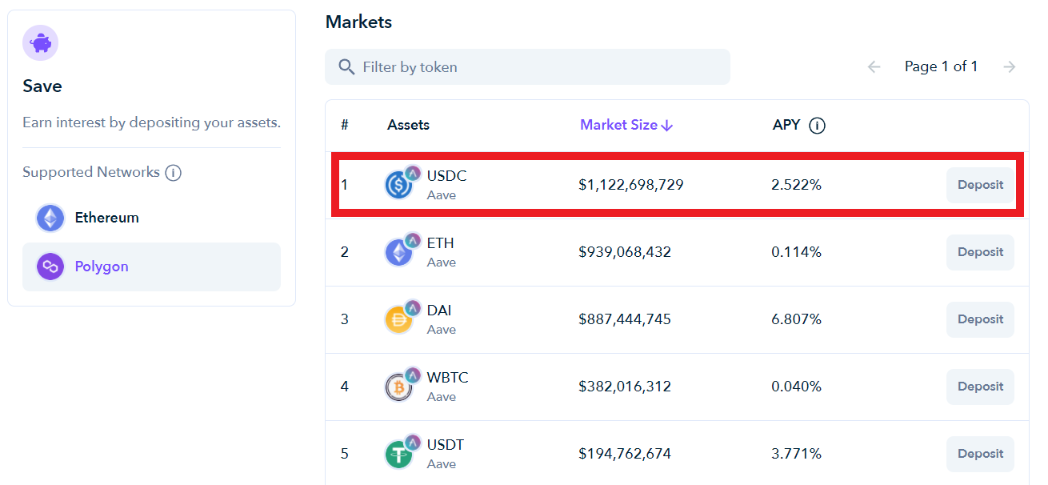Click the # column header
Viewport: 1048px width, 485px height.
tap(345, 125)
